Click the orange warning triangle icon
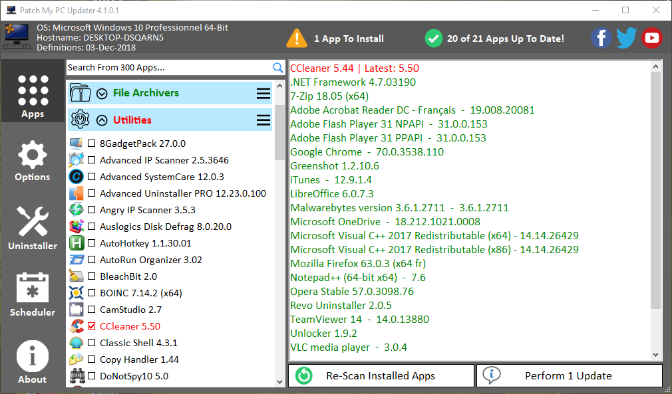 [x=297, y=39]
